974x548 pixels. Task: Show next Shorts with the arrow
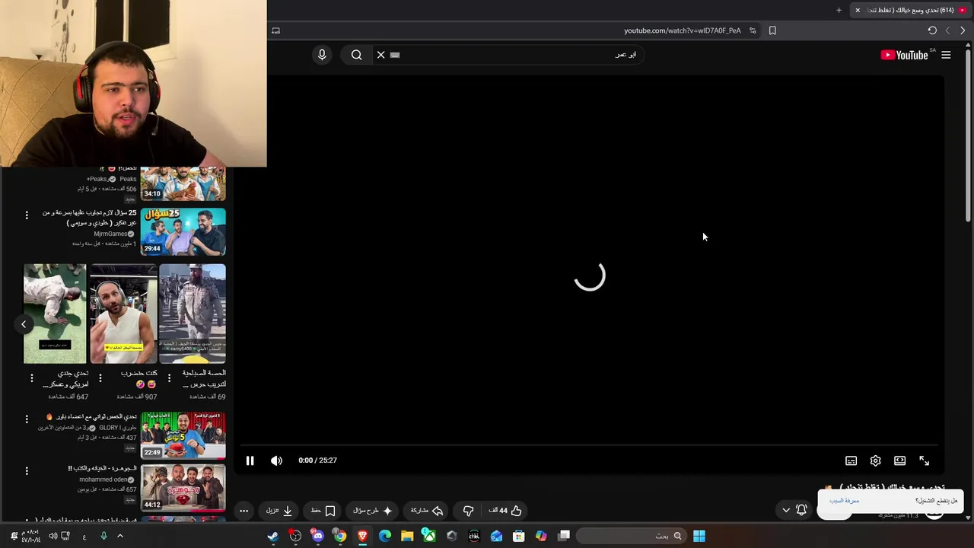[24, 324]
